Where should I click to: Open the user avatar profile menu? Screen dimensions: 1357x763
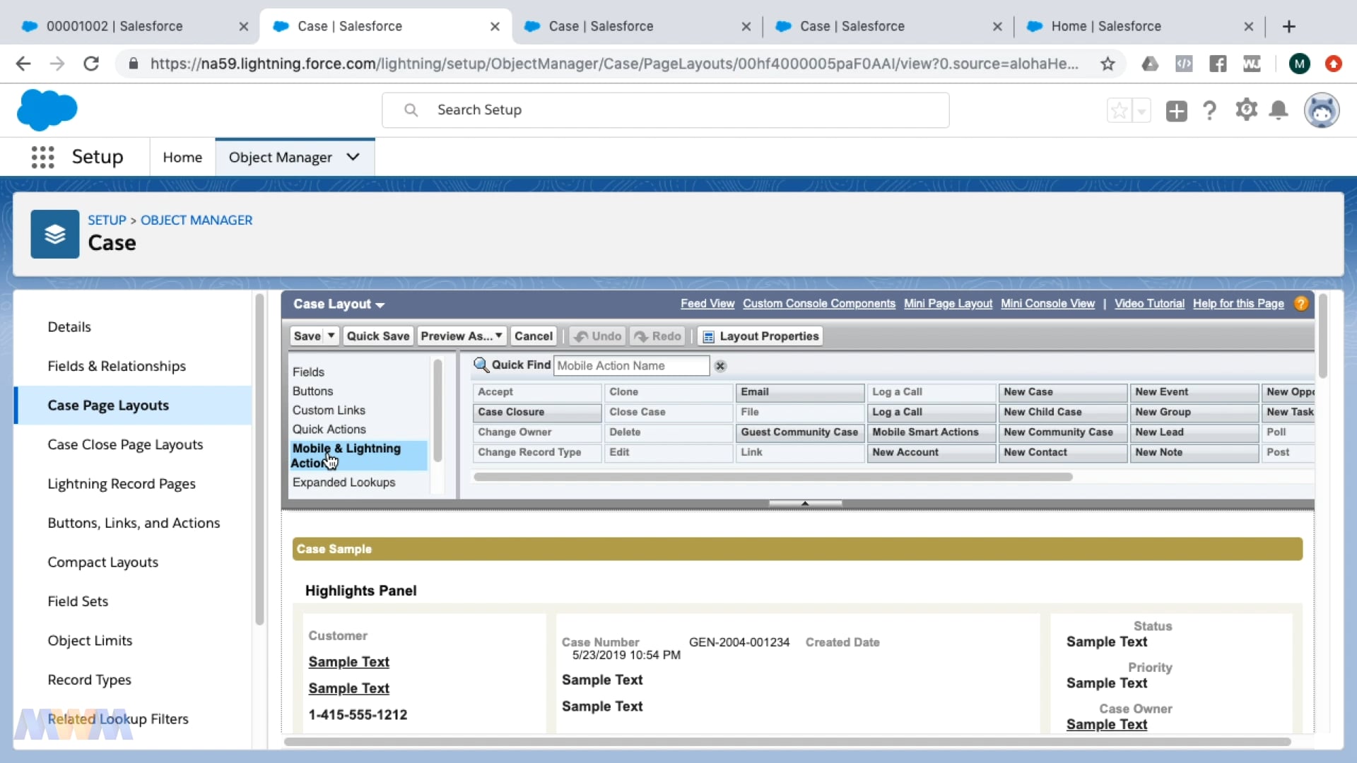pyautogui.click(x=1321, y=110)
